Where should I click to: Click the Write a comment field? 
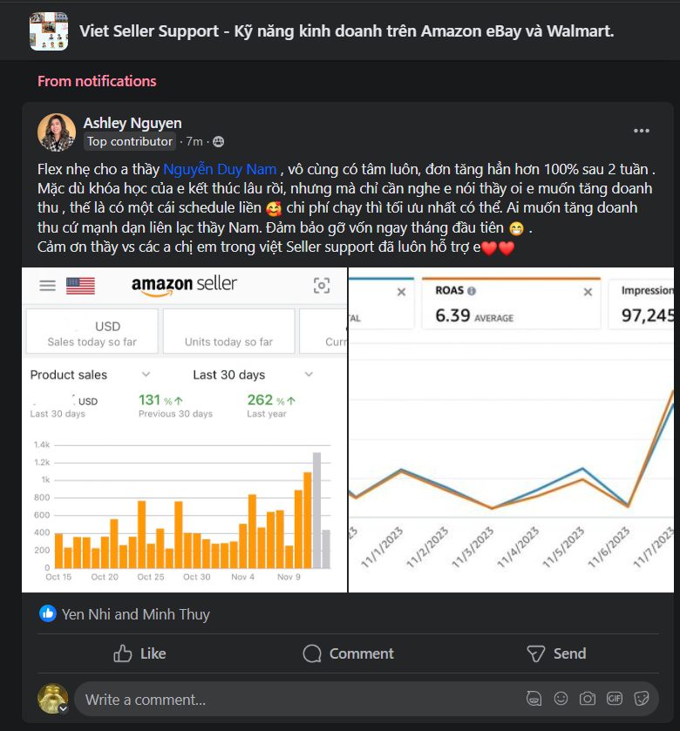click(296, 700)
